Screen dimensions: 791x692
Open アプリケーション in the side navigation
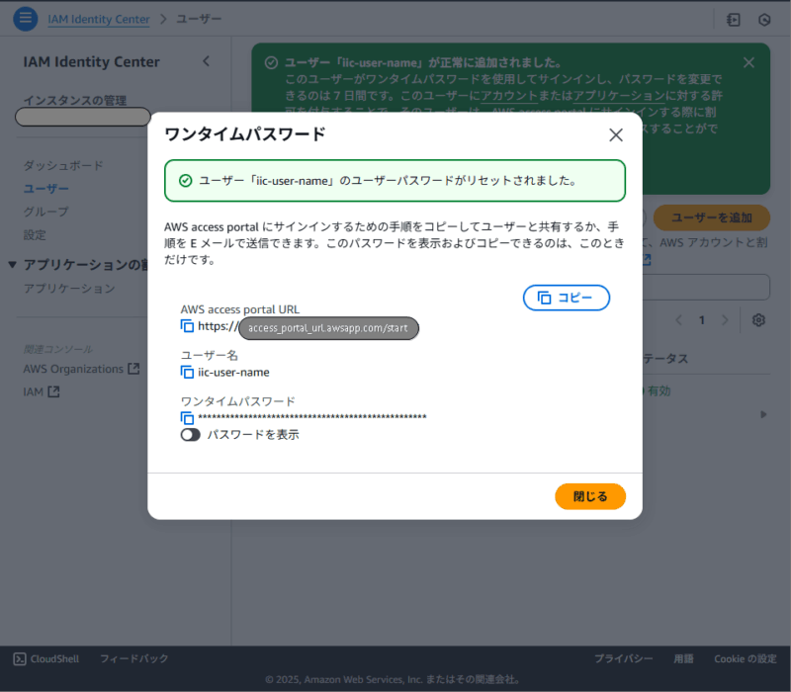coord(69,289)
